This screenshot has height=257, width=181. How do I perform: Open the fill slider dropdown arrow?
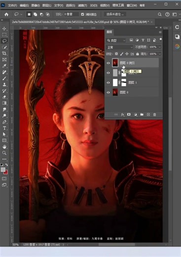click(160, 54)
